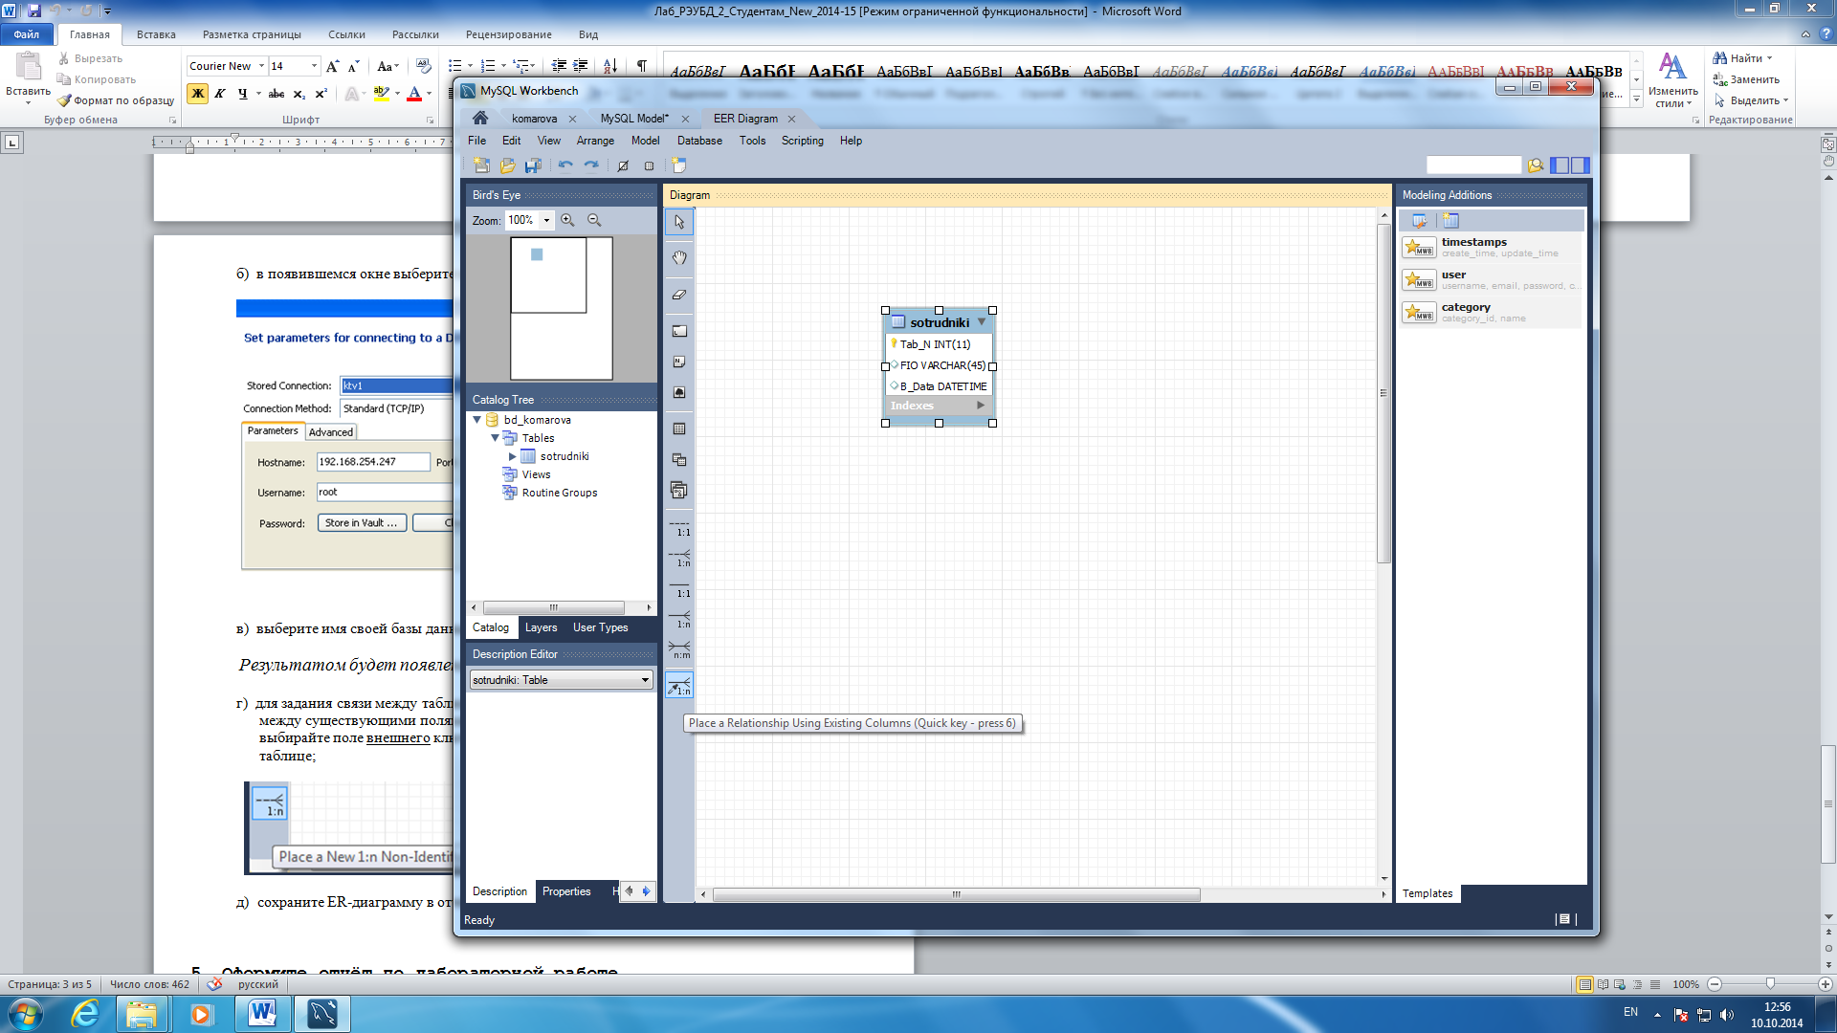
Task: Click the zoom in magnifier in Bird's Eye
Action: (x=567, y=220)
